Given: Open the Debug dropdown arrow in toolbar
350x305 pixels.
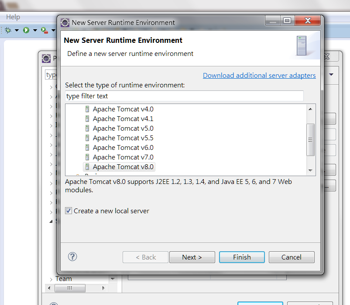Looking at the screenshot, I should 17,30.
